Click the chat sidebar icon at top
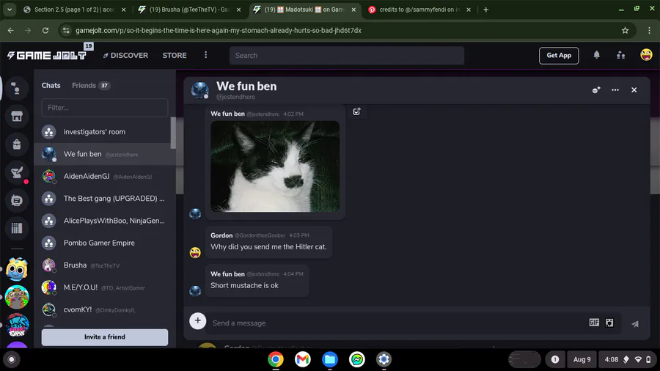The image size is (660, 371). 16,89
